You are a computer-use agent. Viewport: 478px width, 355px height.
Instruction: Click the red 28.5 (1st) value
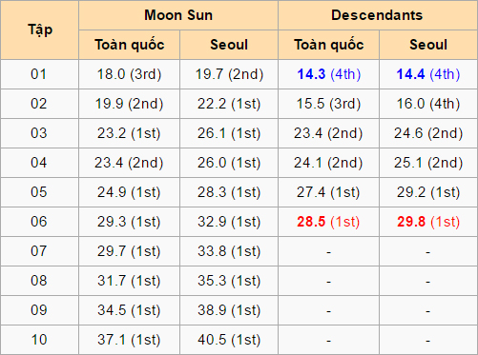328,222
